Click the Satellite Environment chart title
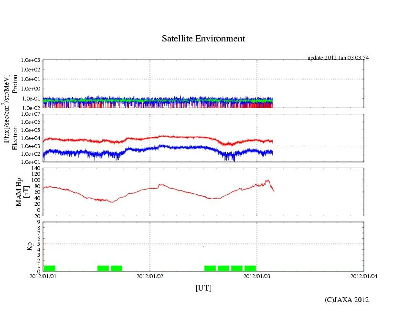 click(203, 39)
